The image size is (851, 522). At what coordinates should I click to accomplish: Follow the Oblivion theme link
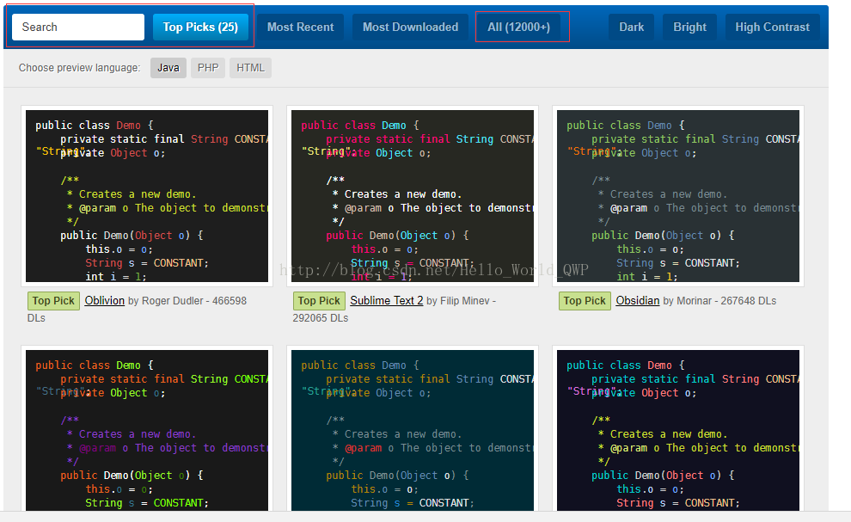pos(105,300)
